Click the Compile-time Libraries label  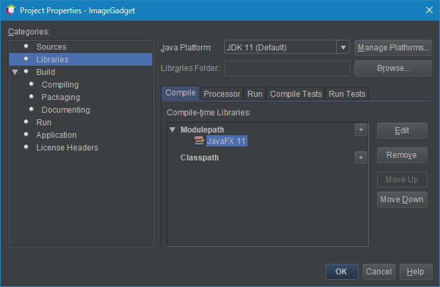coord(208,113)
